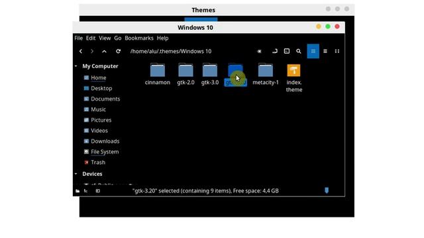Switch to list view
Screen dimensions: 424x238
[325, 52]
